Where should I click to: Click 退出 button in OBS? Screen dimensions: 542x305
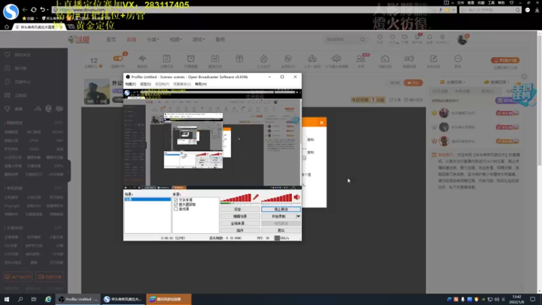pyautogui.click(x=280, y=230)
